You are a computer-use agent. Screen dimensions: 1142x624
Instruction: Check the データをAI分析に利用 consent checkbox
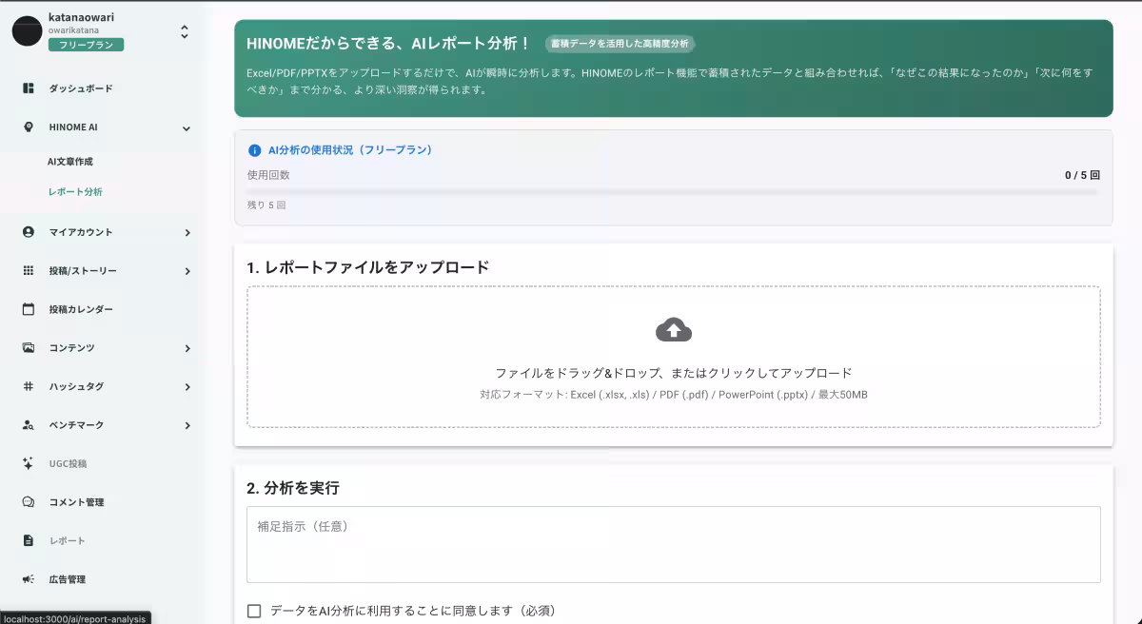pos(254,611)
